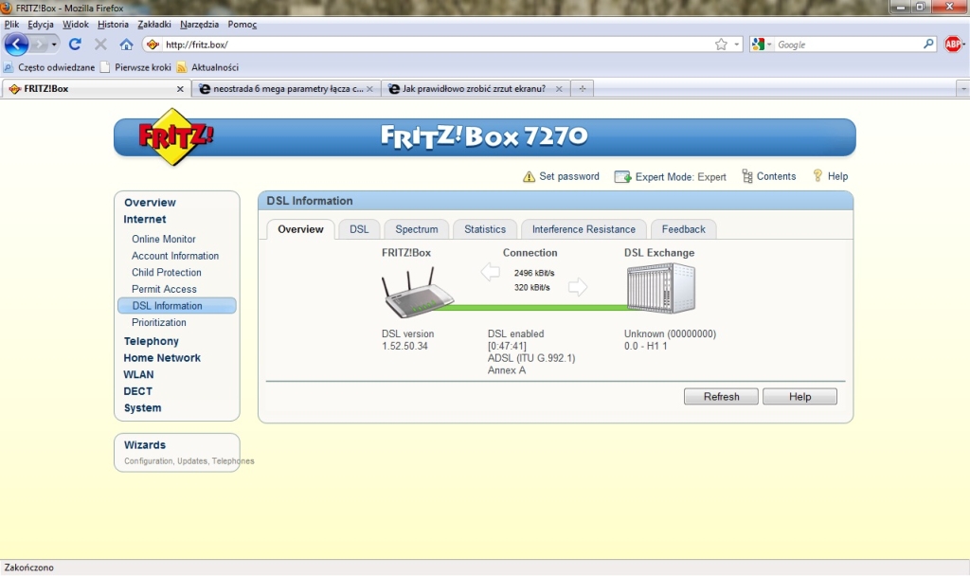
Task: Open the Interference Resistance tab
Action: pyautogui.click(x=584, y=229)
